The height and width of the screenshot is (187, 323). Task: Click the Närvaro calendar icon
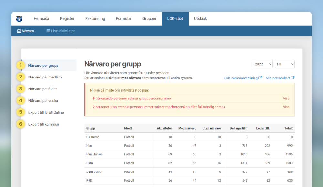[x=19, y=31]
